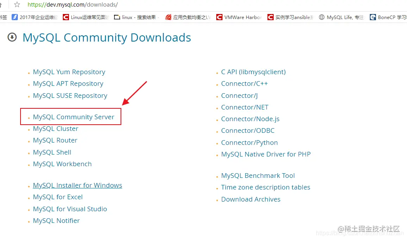Open MySQL Cluster link
Image resolution: width=407 pixels, height=240 pixels.
click(x=55, y=129)
